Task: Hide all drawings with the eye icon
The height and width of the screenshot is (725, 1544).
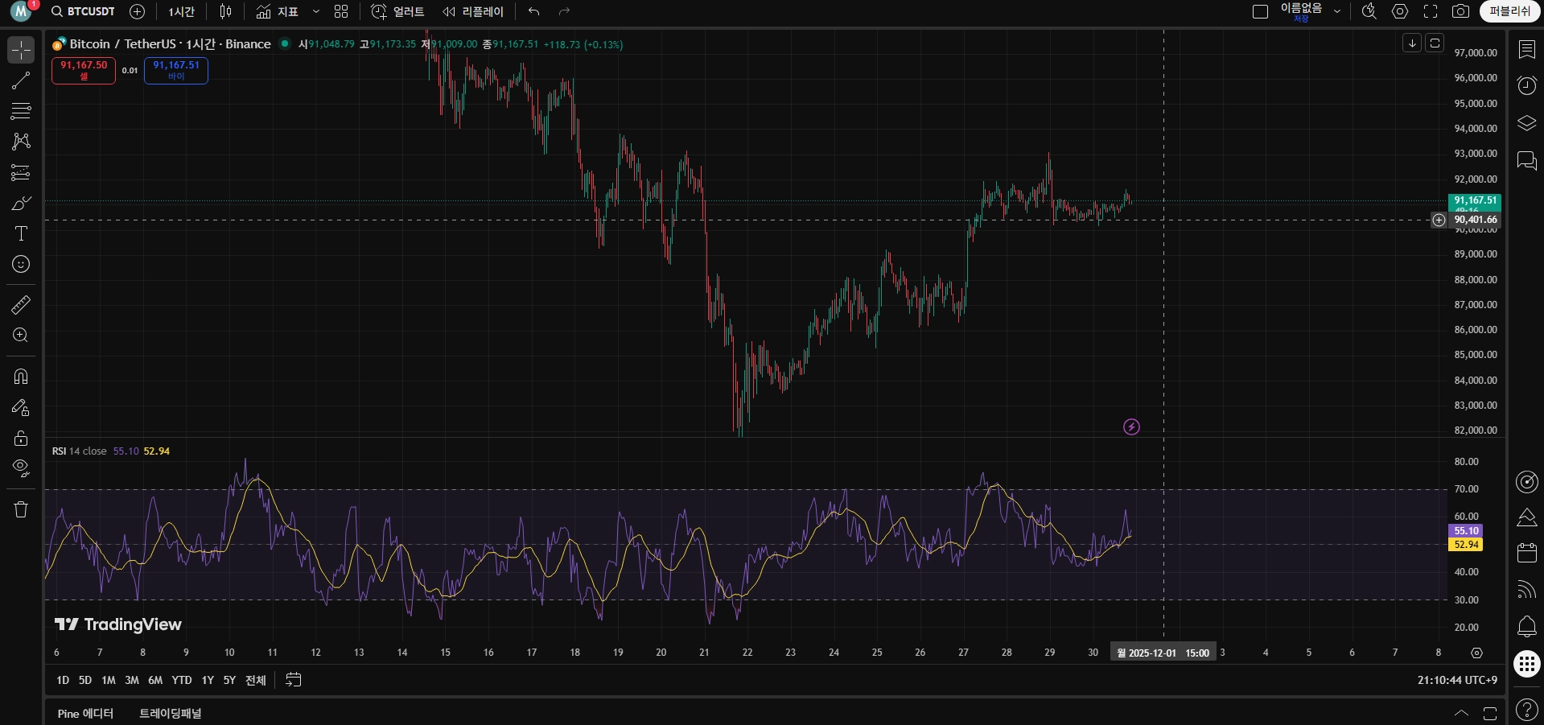Action: pyautogui.click(x=21, y=468)
